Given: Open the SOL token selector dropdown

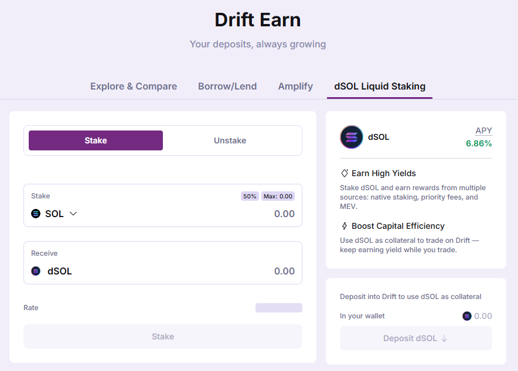Looking at the screenshot, I should coord(73,214).
